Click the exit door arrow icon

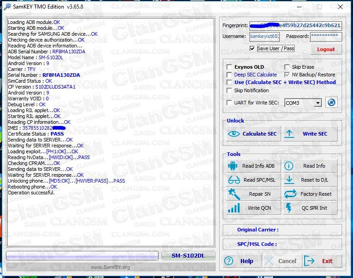[x=309, y=261]
